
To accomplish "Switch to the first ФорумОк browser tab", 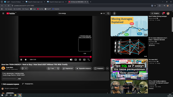I will 35,2.
